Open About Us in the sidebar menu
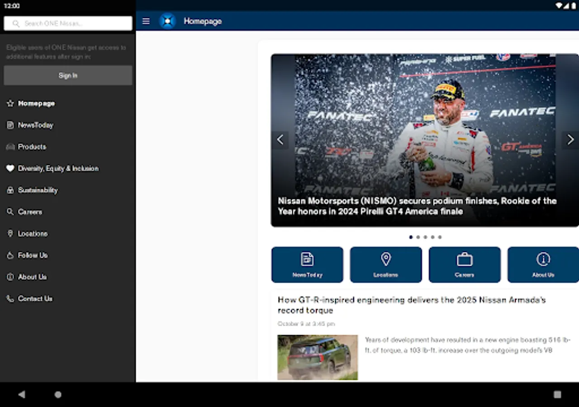 pos(68,277)
